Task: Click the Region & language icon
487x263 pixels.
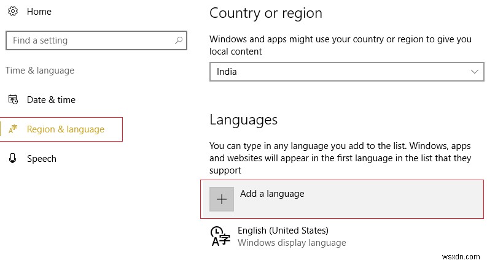Action: click(12, 129)
